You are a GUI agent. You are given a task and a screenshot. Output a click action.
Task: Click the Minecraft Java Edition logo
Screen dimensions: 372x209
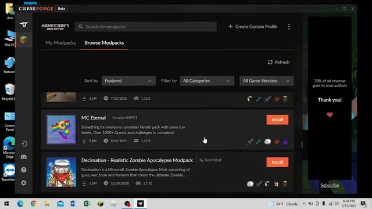point(55,27)
